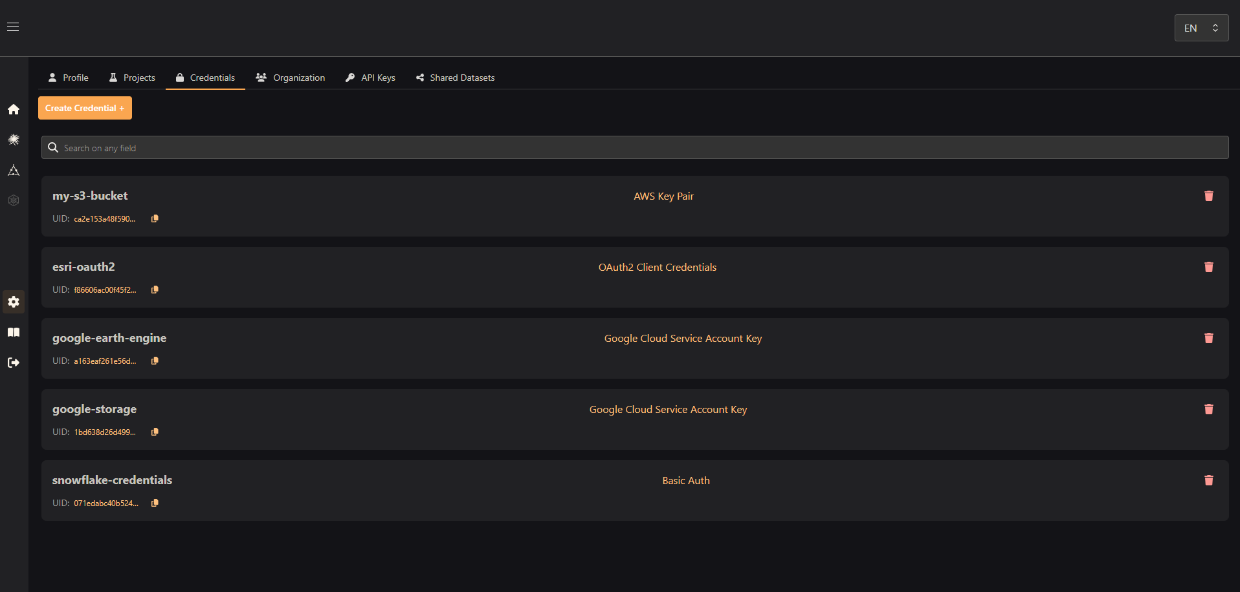Open the sidebar starburst icon

(x=14, y=140)
